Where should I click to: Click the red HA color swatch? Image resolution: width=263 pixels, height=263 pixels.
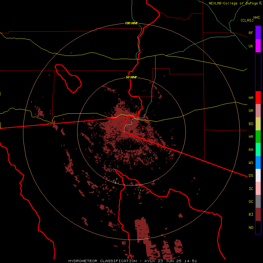258,98
